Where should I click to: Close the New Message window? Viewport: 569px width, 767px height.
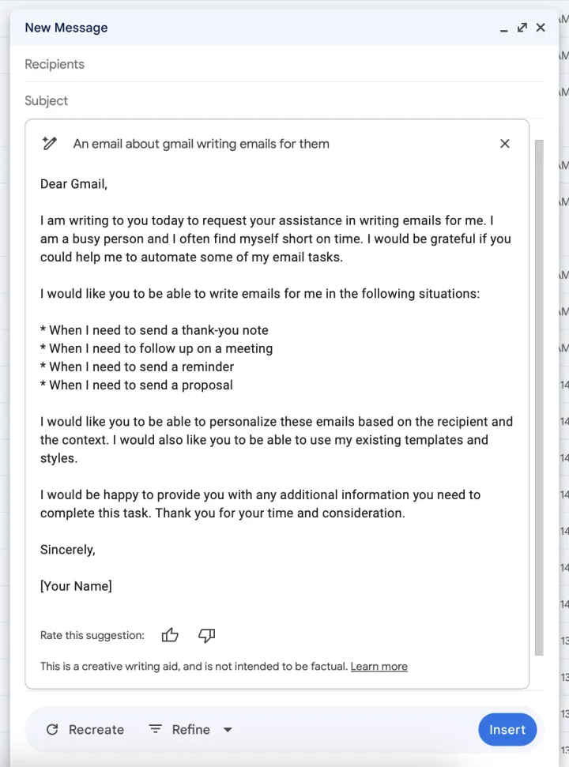[541, 28]
